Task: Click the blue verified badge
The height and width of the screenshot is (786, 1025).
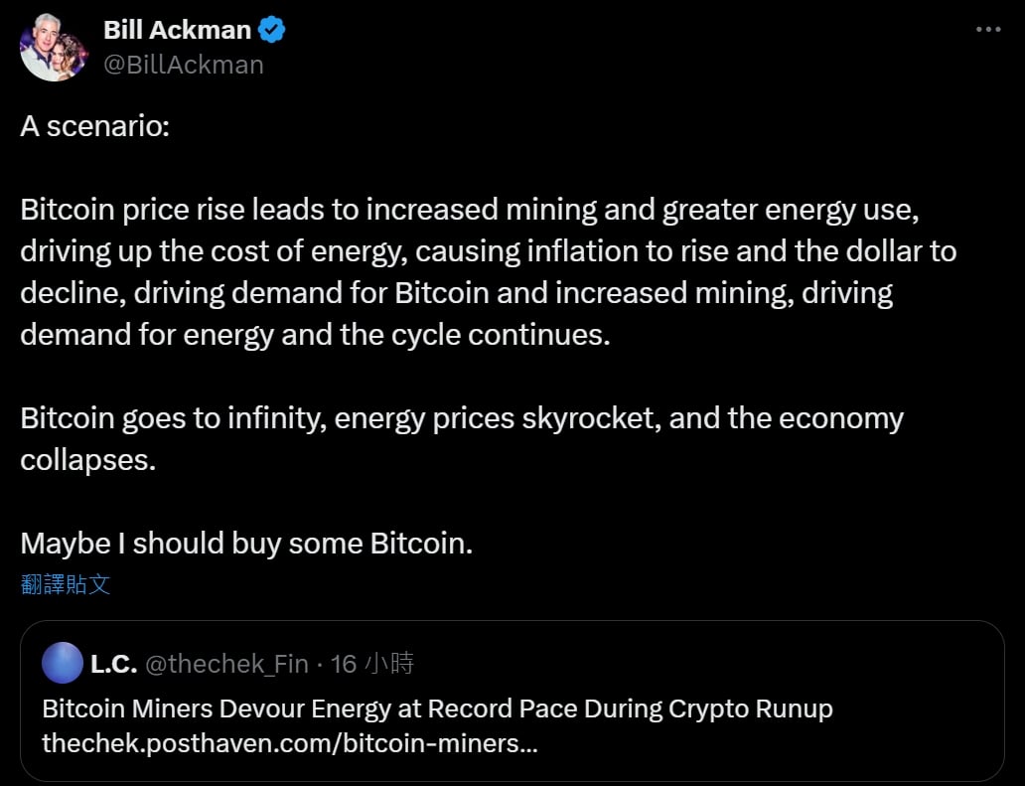Action: click(272, 30)
